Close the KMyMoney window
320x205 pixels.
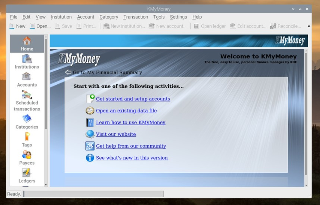307,9
